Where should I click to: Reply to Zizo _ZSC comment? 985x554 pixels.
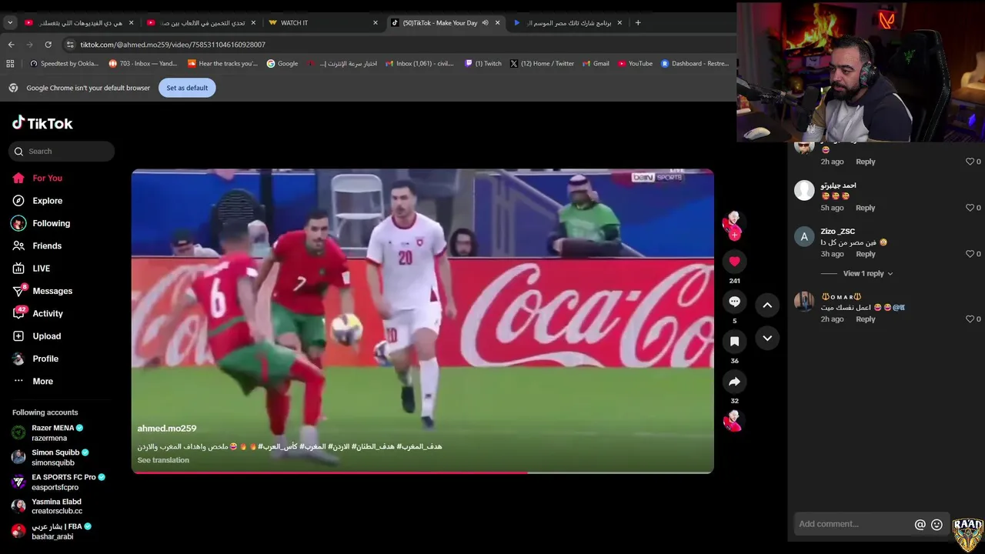866,254
